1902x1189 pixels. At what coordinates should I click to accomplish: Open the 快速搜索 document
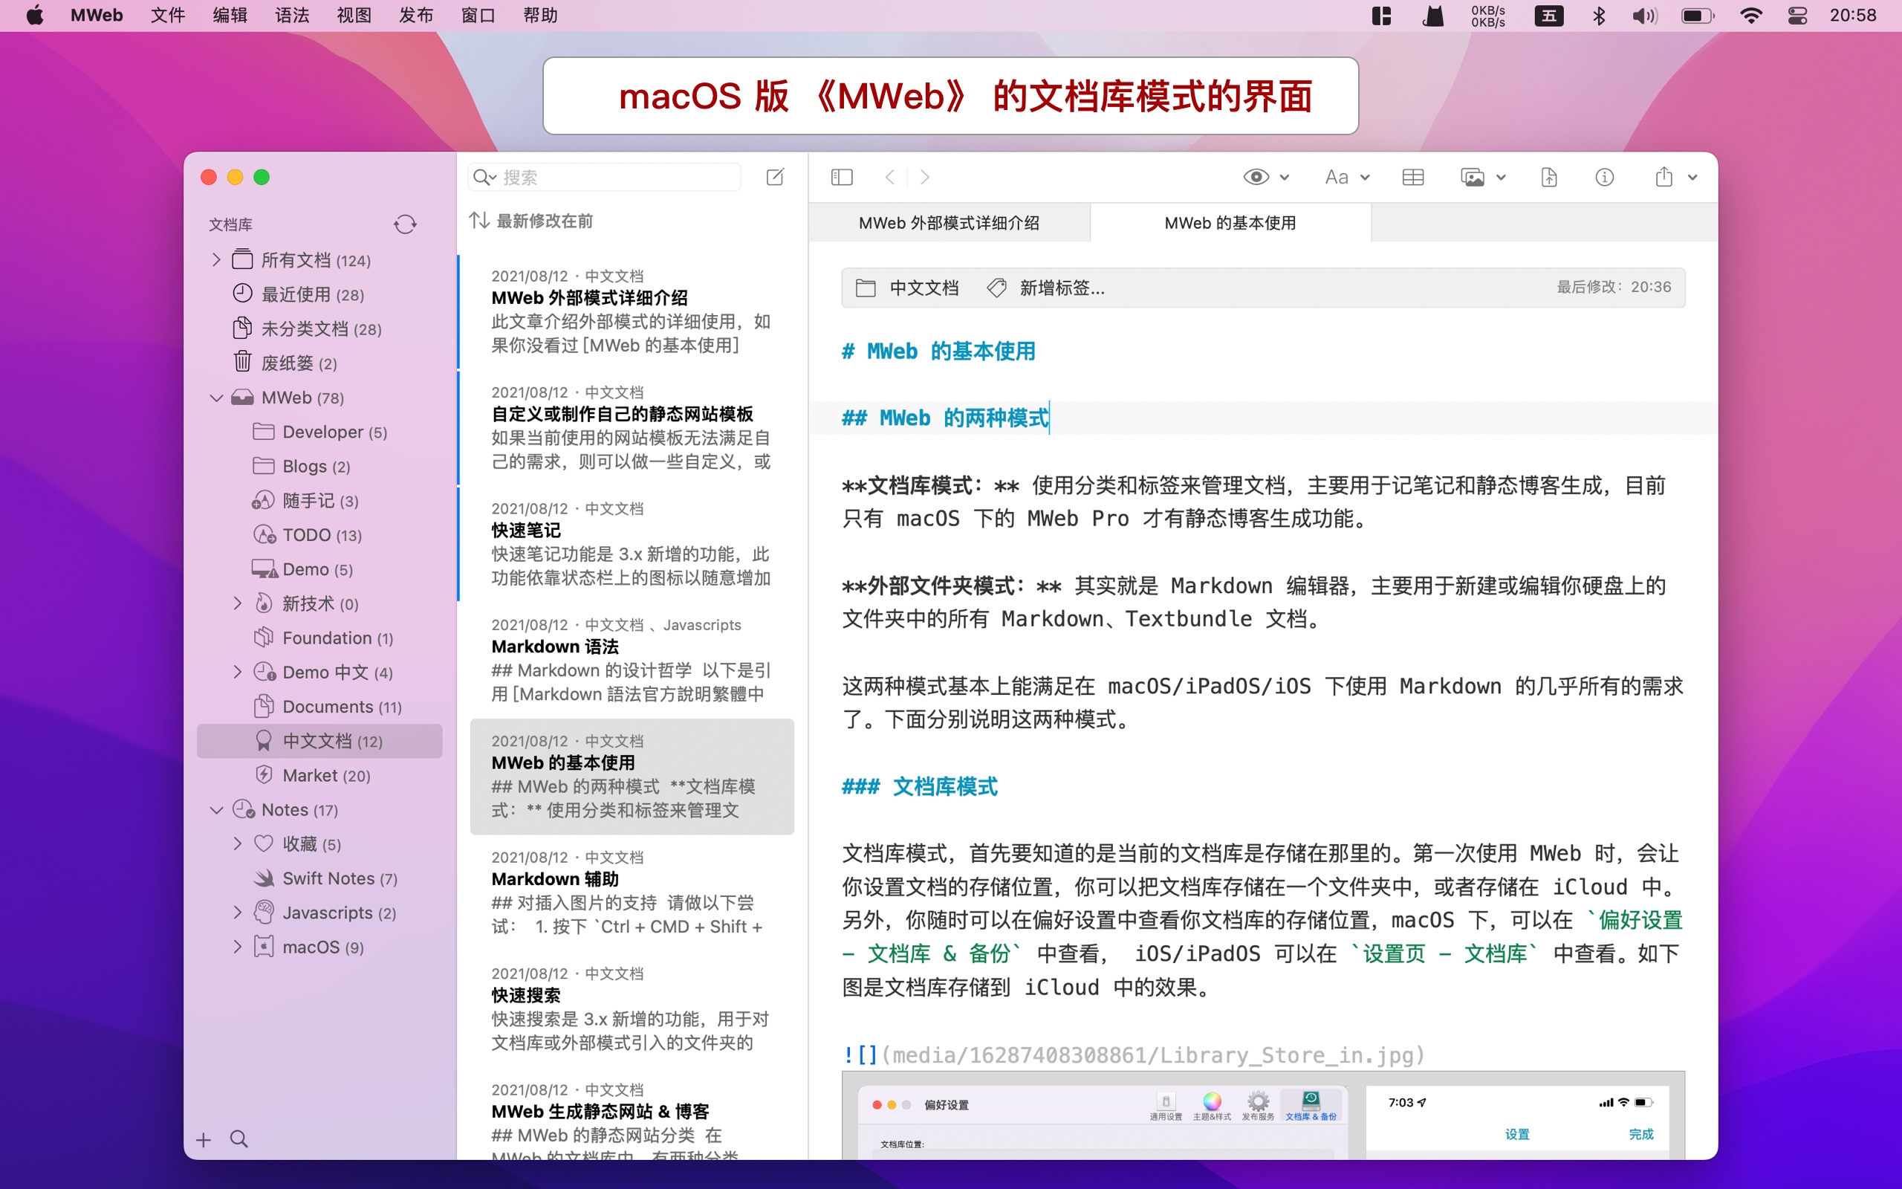click(x=632, y=1008)
